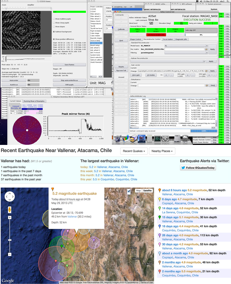Screen dimensions: 231x284
Task: Decrease TT gain with minus button
Action: [171, 75]
